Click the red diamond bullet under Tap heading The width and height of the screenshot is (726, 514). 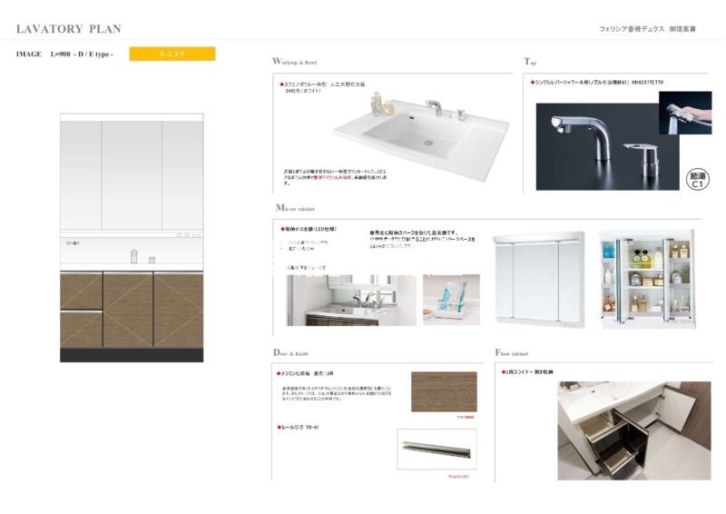tap(532, 82)
